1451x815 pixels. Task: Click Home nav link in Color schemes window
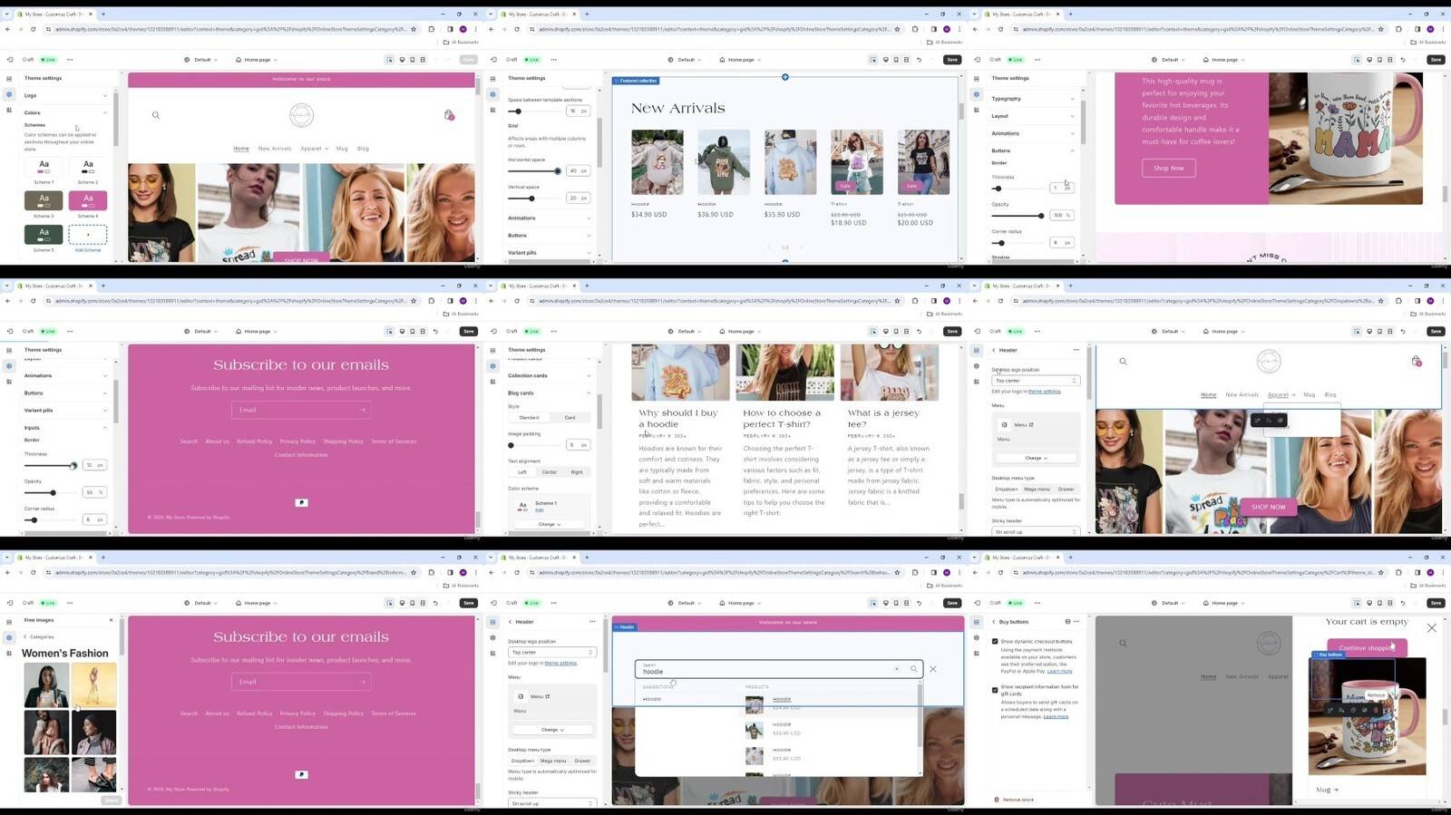[x=241, y=149]
